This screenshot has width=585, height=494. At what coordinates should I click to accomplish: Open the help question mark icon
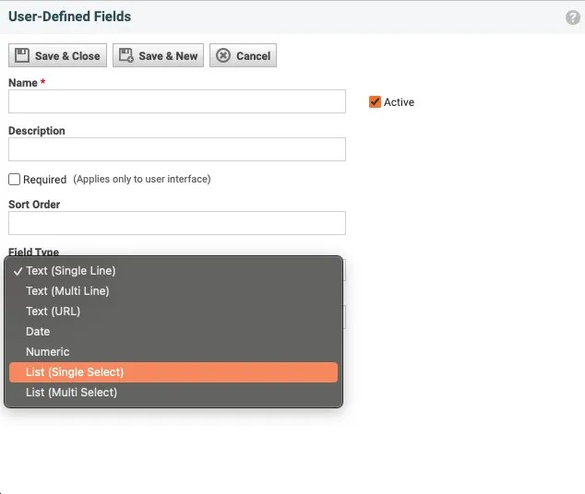pos(572,18)
